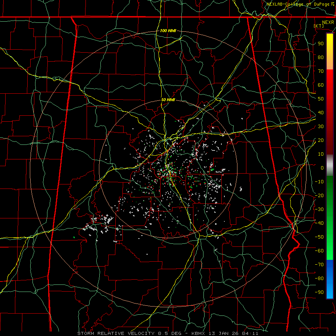Click the 04:11 timestamp in the caption

(x=250, y=333)
